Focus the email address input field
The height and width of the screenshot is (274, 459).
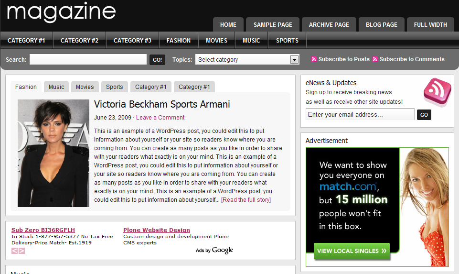(360, 115)
